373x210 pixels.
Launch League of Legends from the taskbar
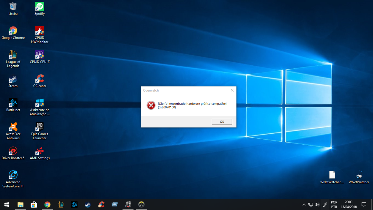click(61, 205)
